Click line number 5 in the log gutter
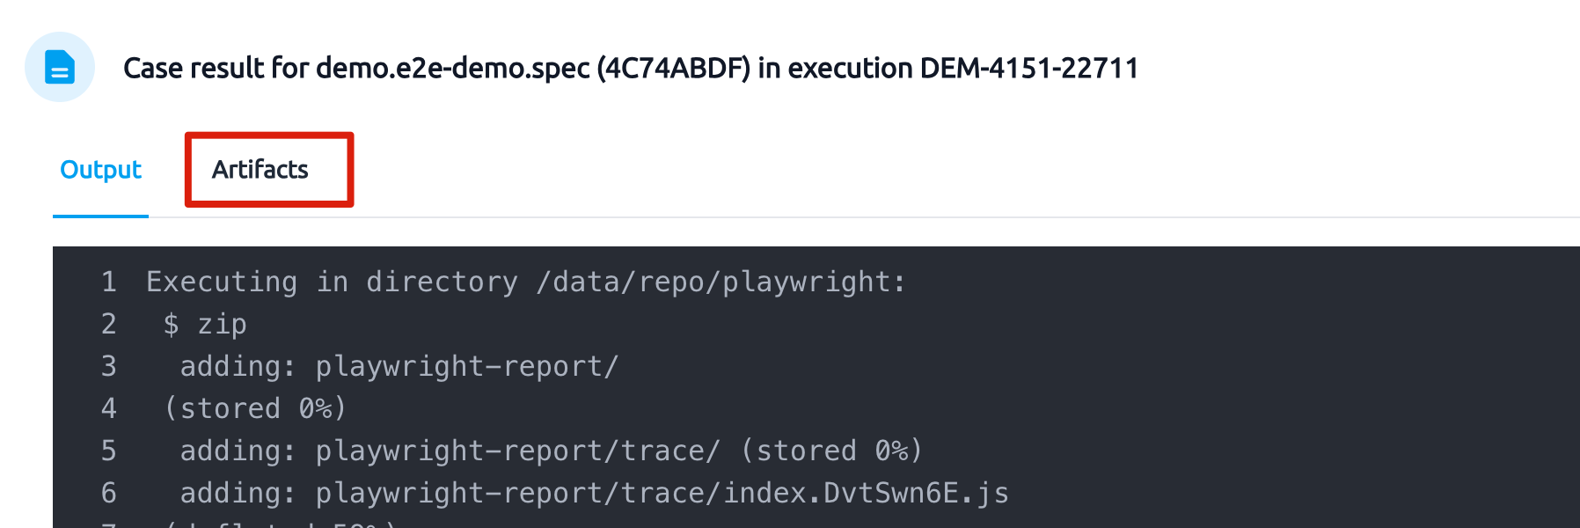1580x528 pixels. (109, 451)
